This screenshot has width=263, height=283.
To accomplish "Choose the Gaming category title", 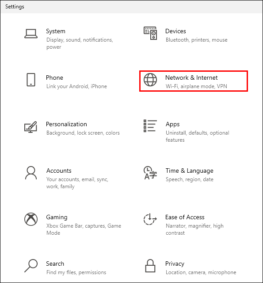I will (57, 217).
